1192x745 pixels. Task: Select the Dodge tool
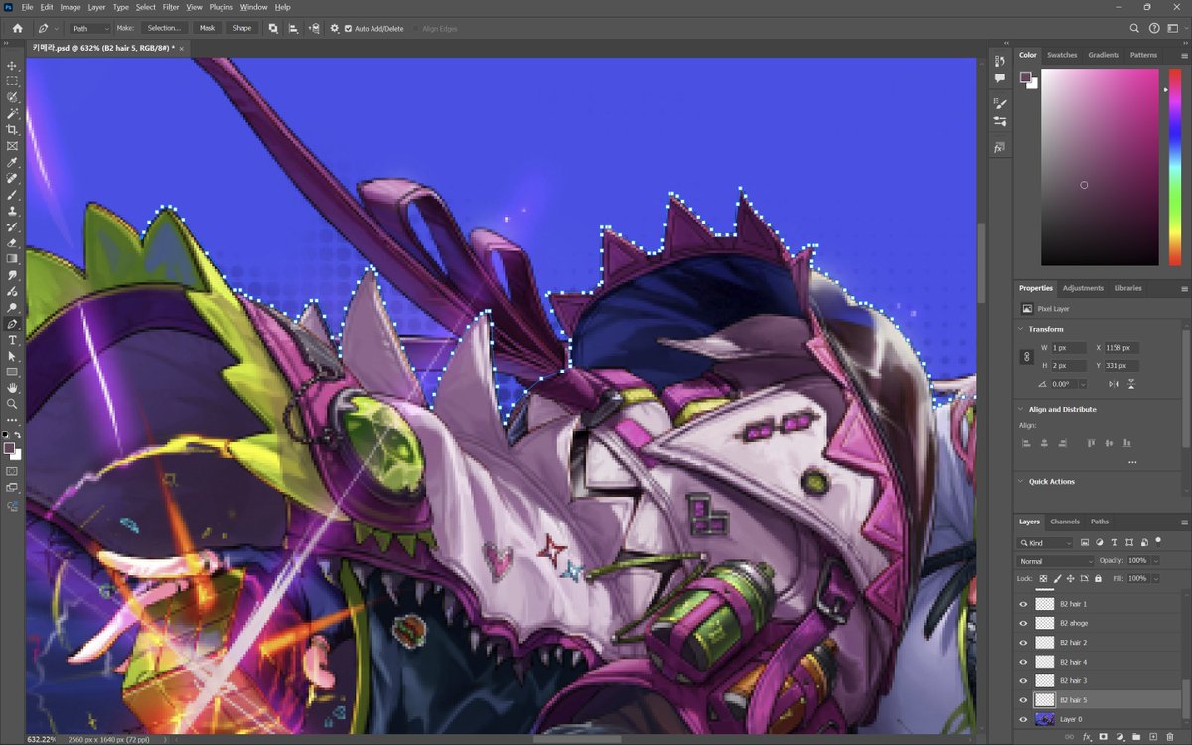12,308
